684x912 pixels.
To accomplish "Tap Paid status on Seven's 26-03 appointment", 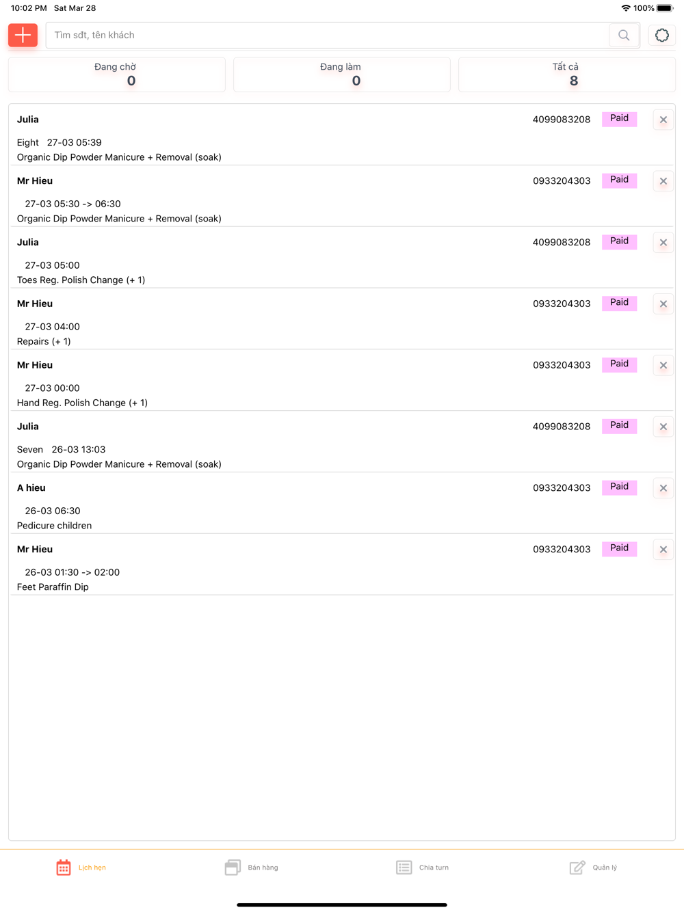I will tap(619, 426).
